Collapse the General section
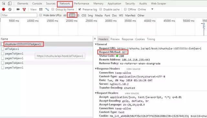 (x=96, y=44)
